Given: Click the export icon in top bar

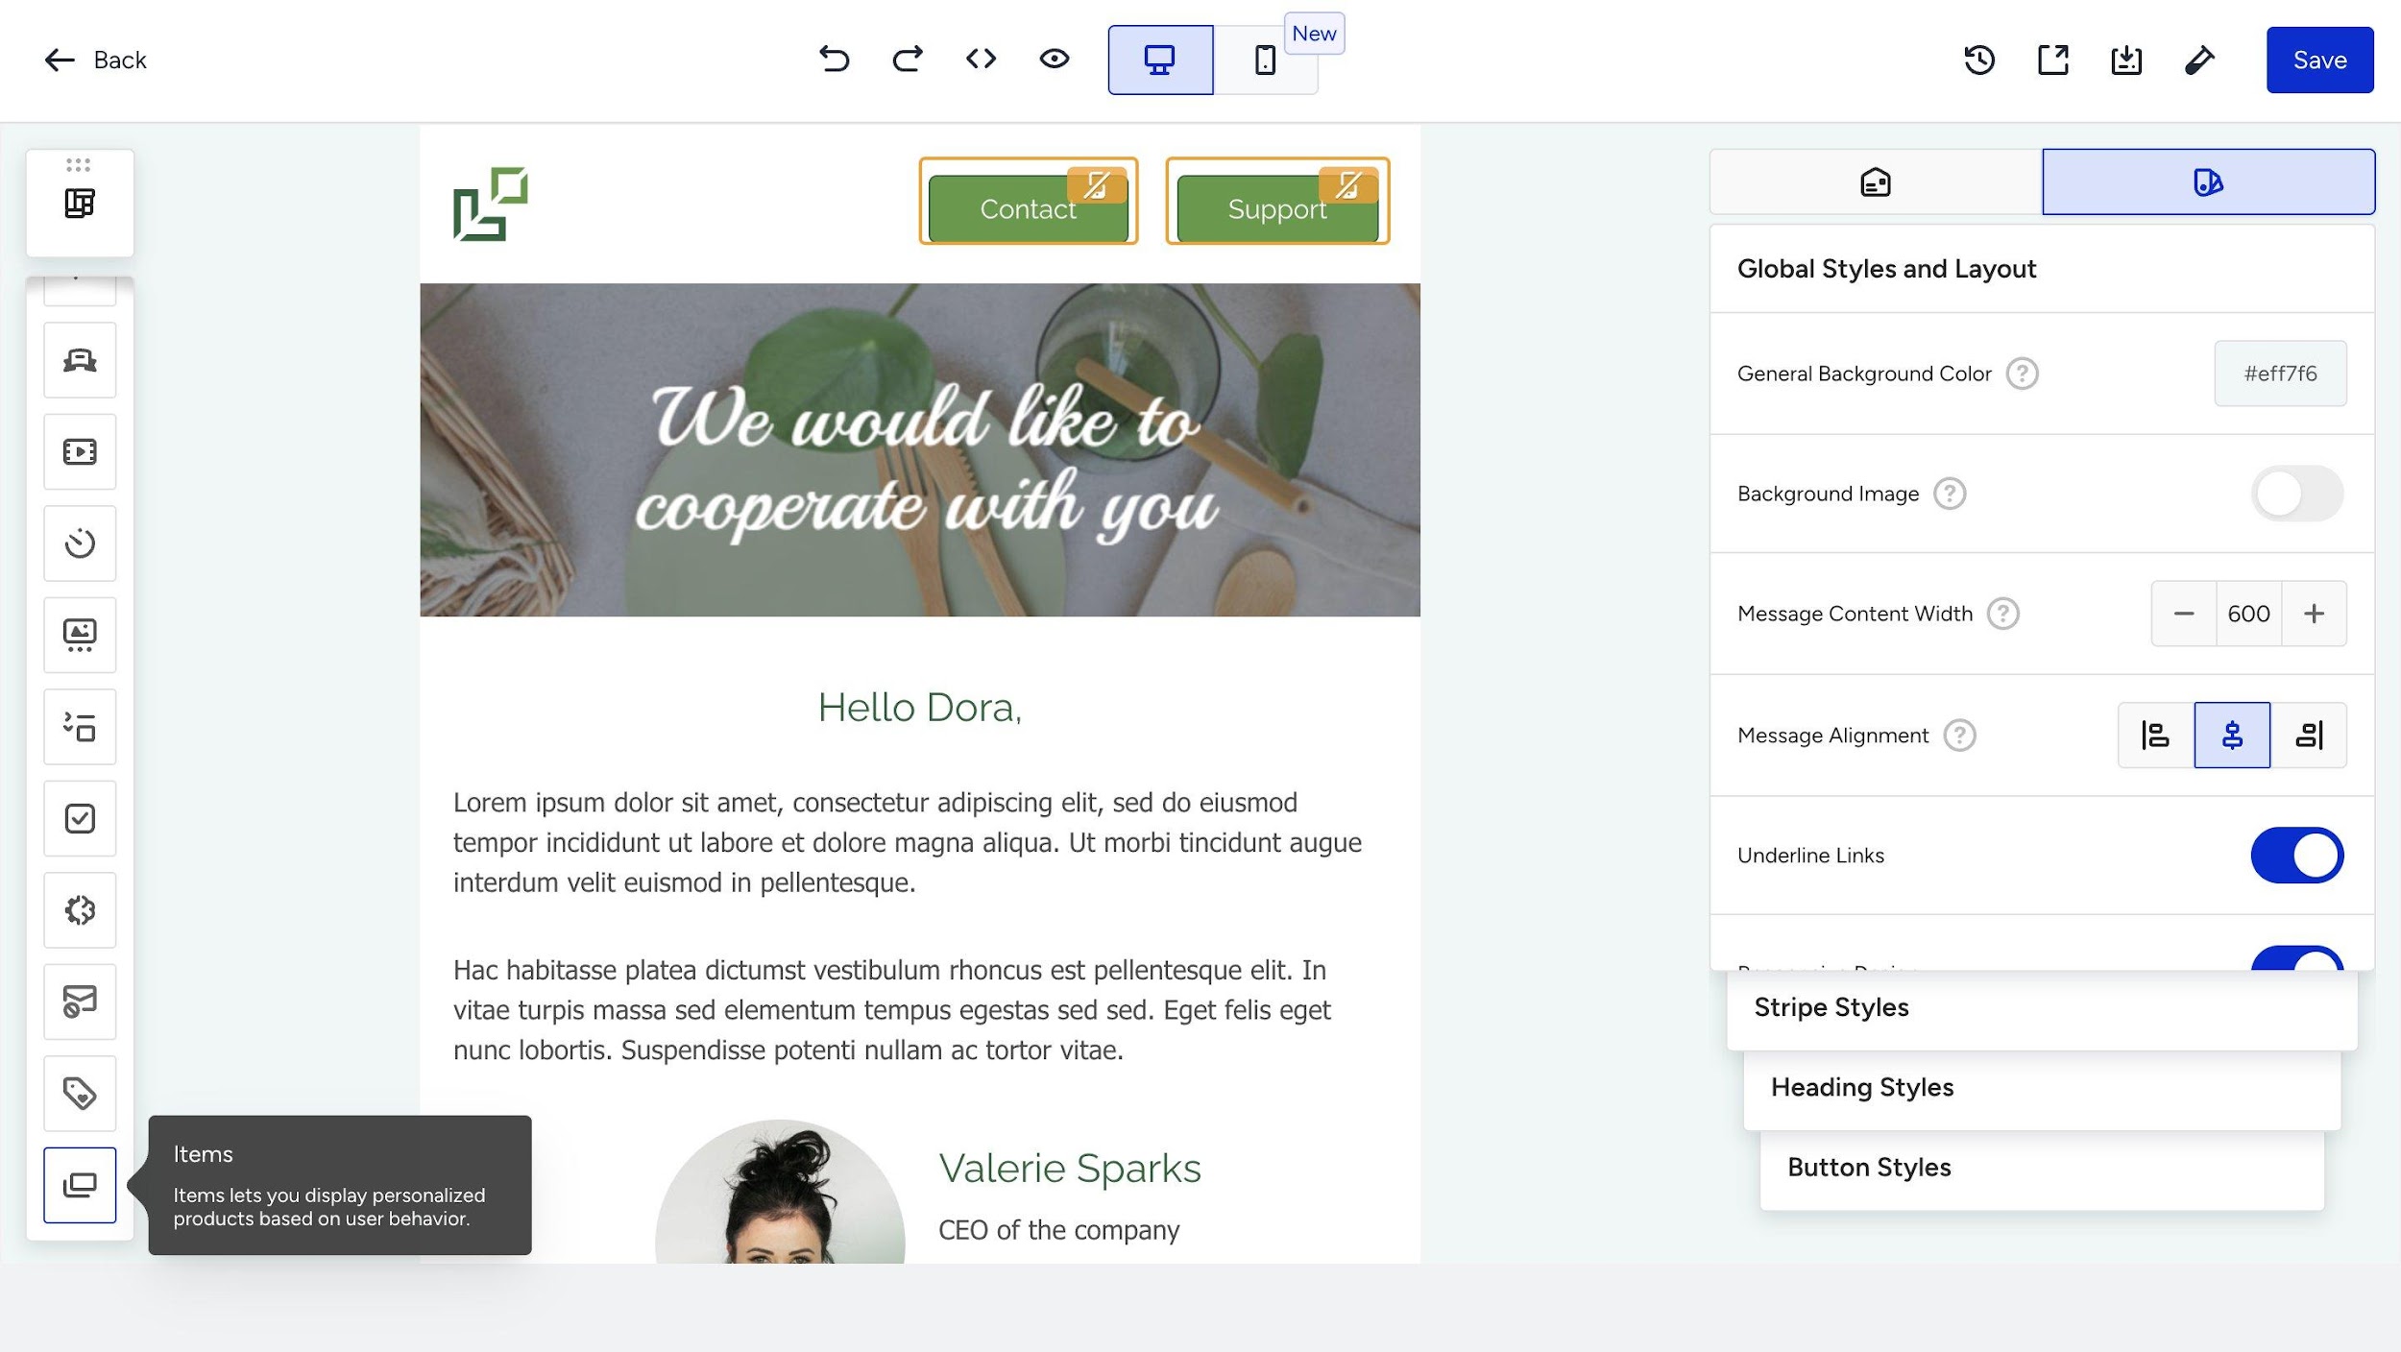Looking at the screenshot, I should [x=2052, y=60].
